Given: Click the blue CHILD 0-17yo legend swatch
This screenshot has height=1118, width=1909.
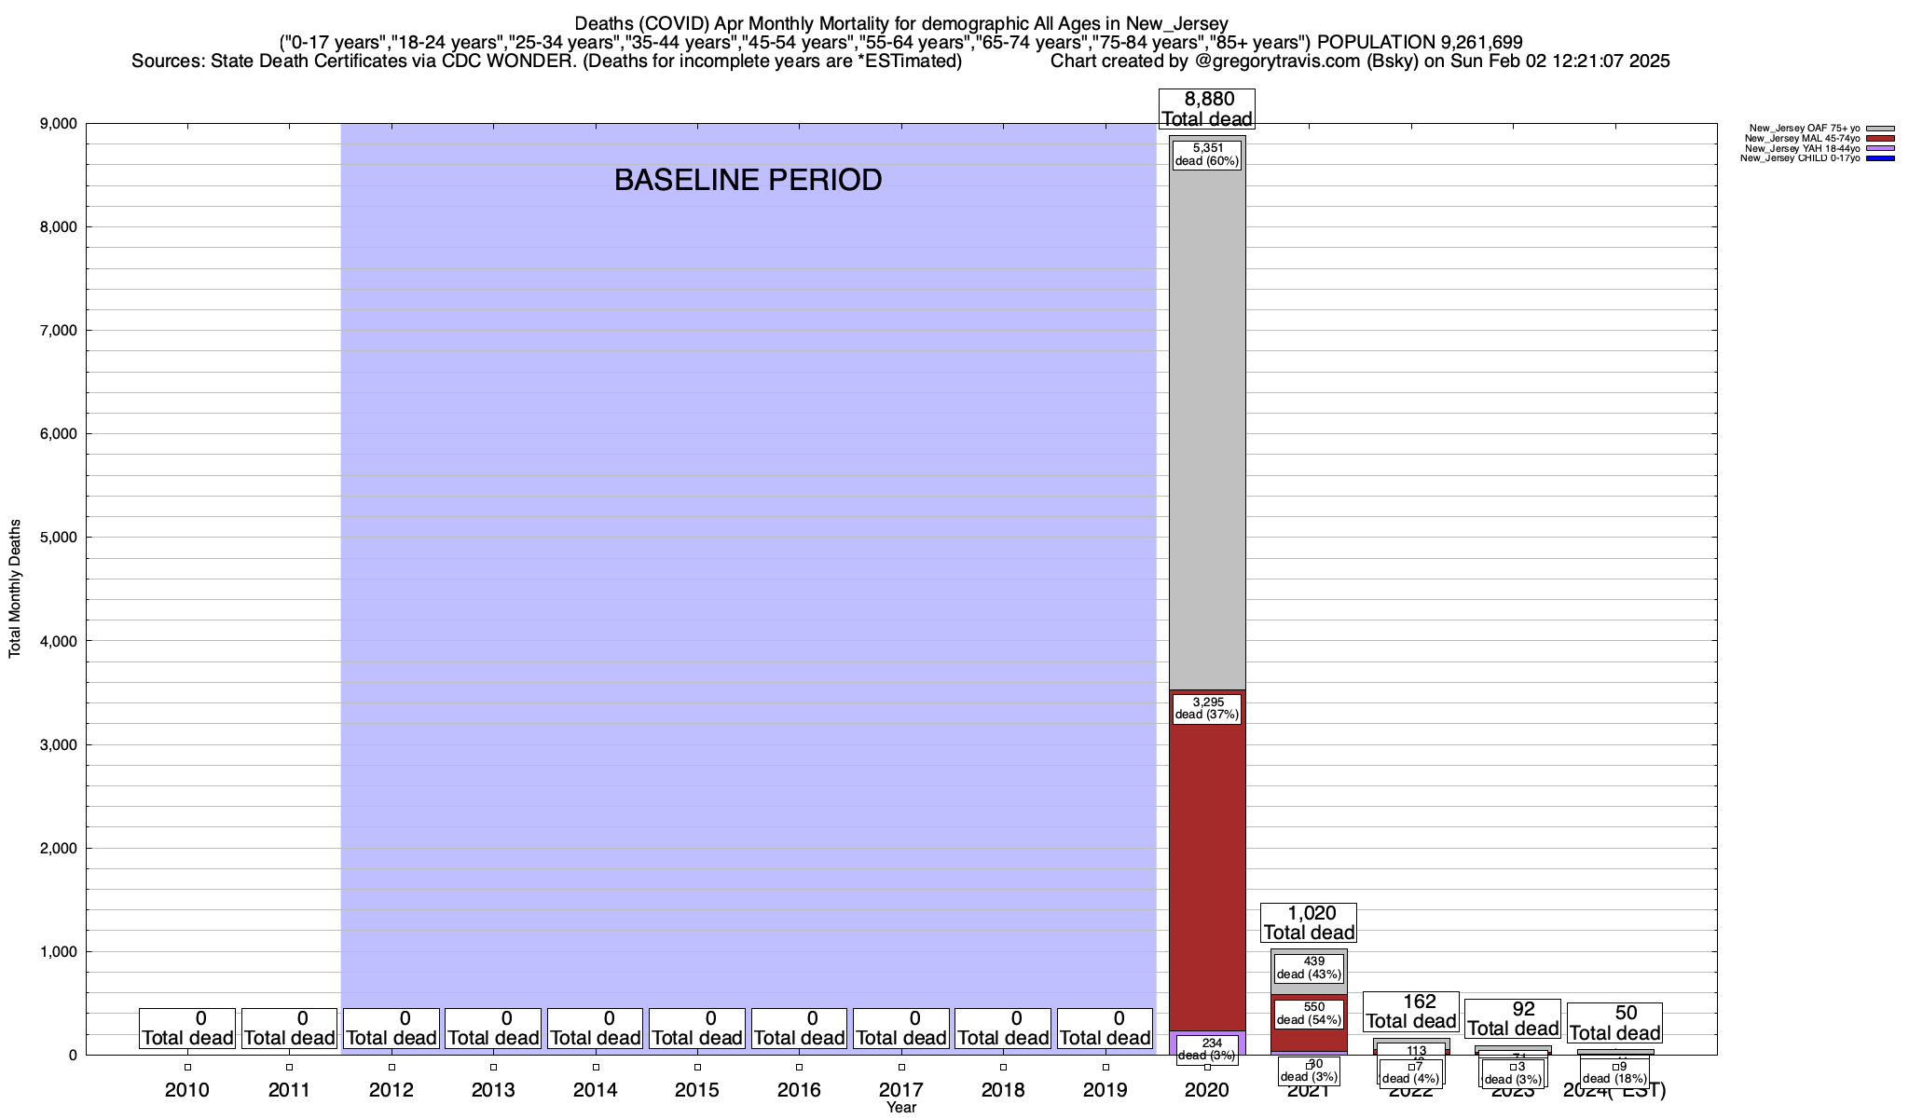Looking at the screenshot, I should coord(1880,158).
